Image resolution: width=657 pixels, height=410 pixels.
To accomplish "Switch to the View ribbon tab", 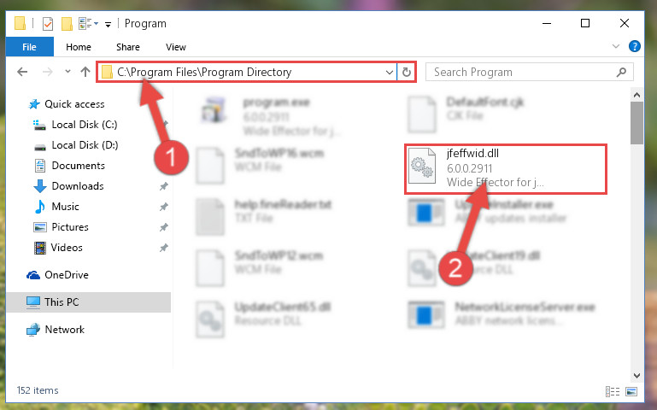I will coord(175,47).
